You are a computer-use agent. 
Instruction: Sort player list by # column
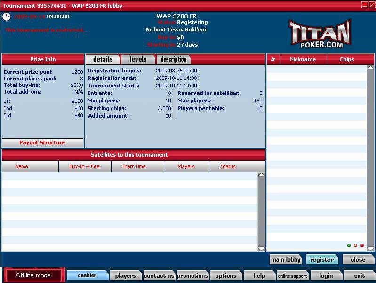[x=273, y=59]
